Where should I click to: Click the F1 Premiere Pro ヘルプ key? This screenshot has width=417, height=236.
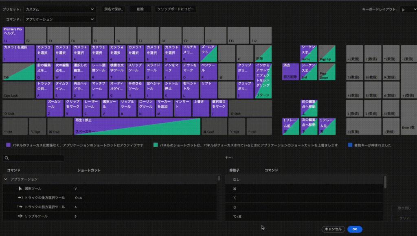tap(13, 35)
